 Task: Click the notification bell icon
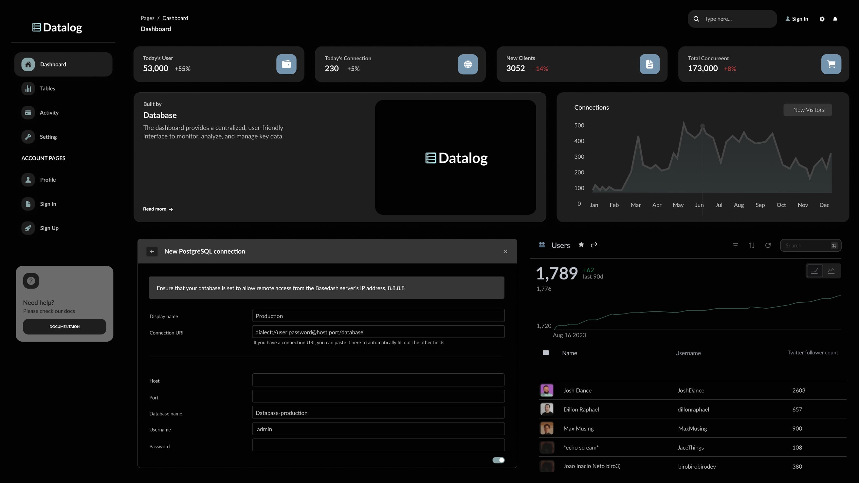click(x=835, y=19)
